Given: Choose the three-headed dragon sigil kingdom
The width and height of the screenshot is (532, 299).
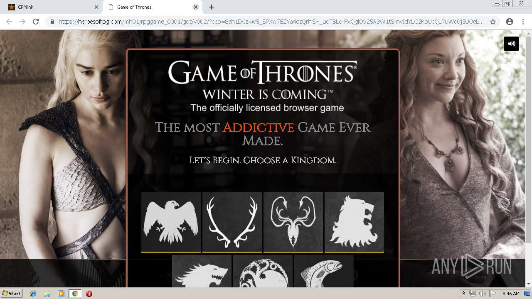Looking at the screenshot, I should point(263,271).
